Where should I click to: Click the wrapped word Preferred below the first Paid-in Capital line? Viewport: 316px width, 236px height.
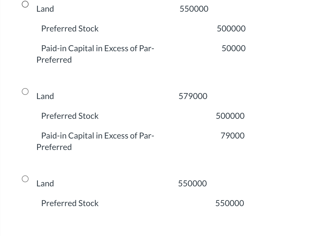54,60
